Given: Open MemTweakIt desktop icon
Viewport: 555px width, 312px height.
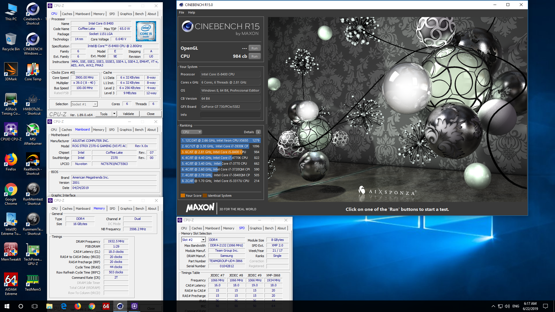Looking at the screenshot, I should pyautogui.click(x=11, y=252).
